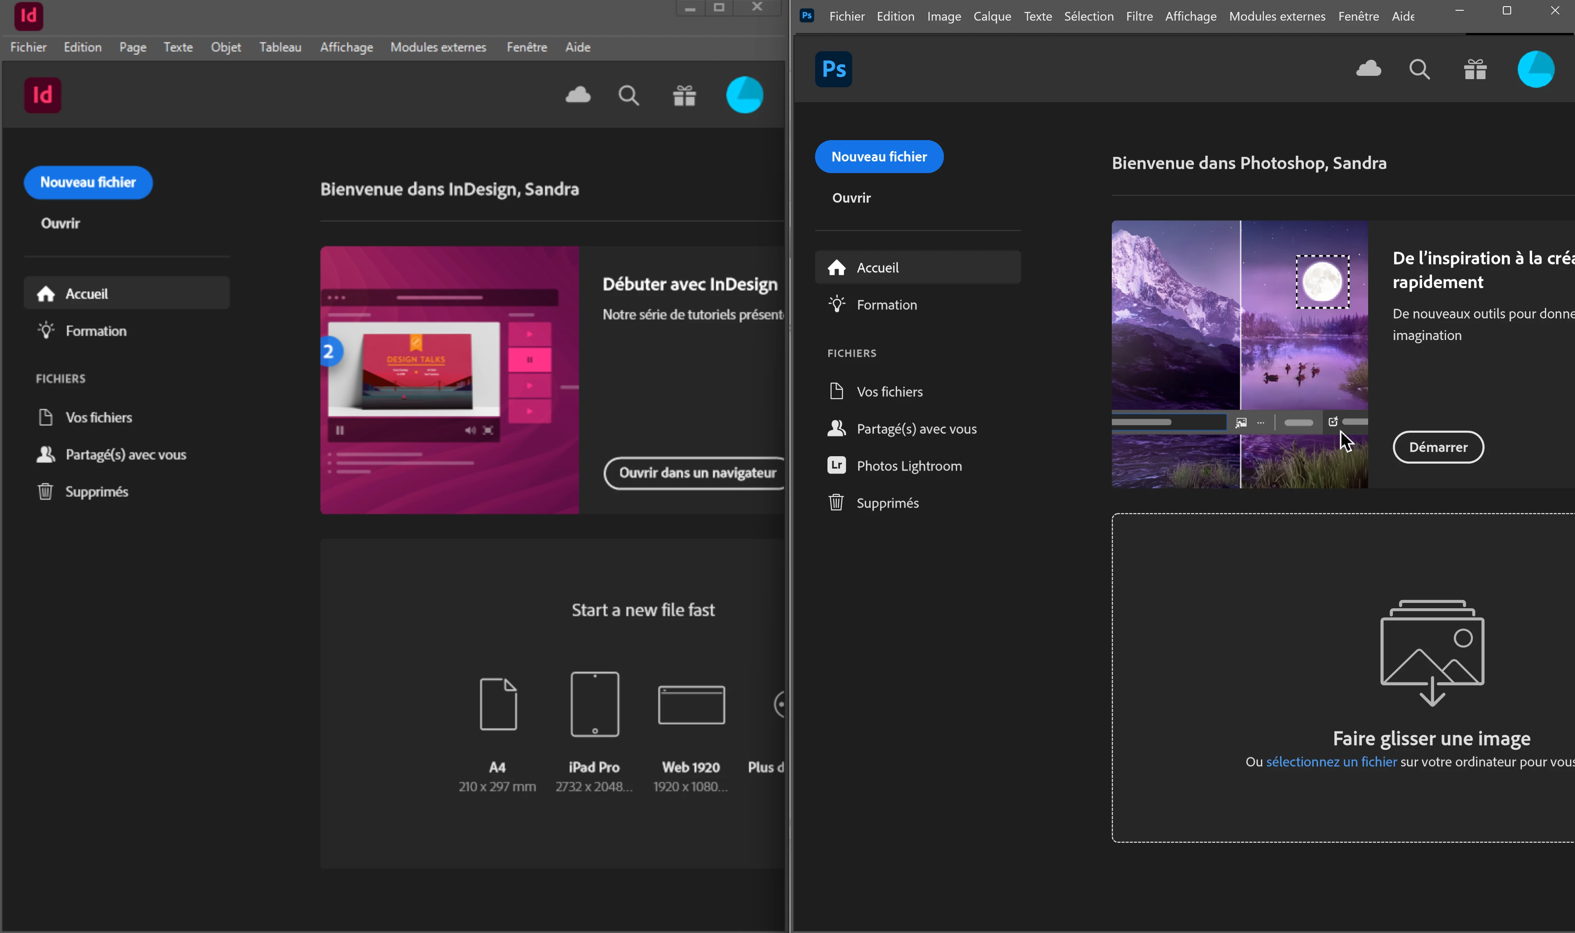1575x933 pixels.
Task: Click the cloud icon in InDesign header
Action: click(578, 96)
